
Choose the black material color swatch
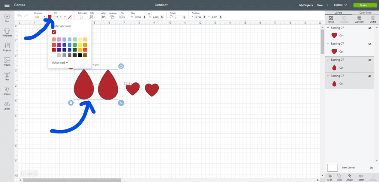80,55
